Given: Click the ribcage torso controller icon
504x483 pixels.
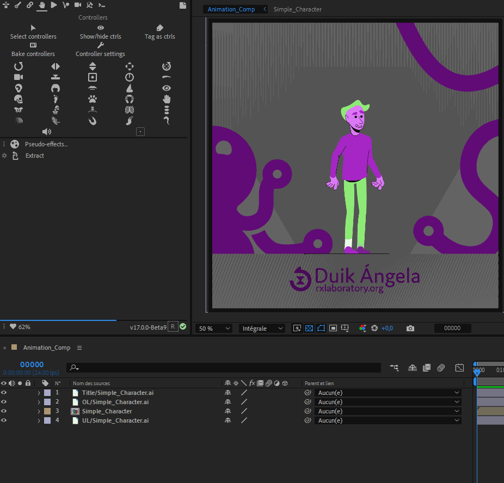Looking at the screenshot, I should pyautogui.click(x=130, y=110).
